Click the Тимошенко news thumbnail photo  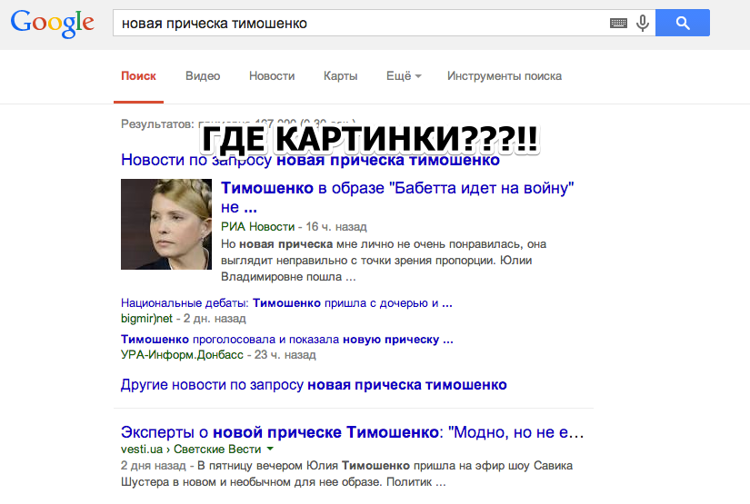click(166, 224)
